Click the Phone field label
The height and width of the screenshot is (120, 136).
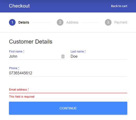point(14,68)
